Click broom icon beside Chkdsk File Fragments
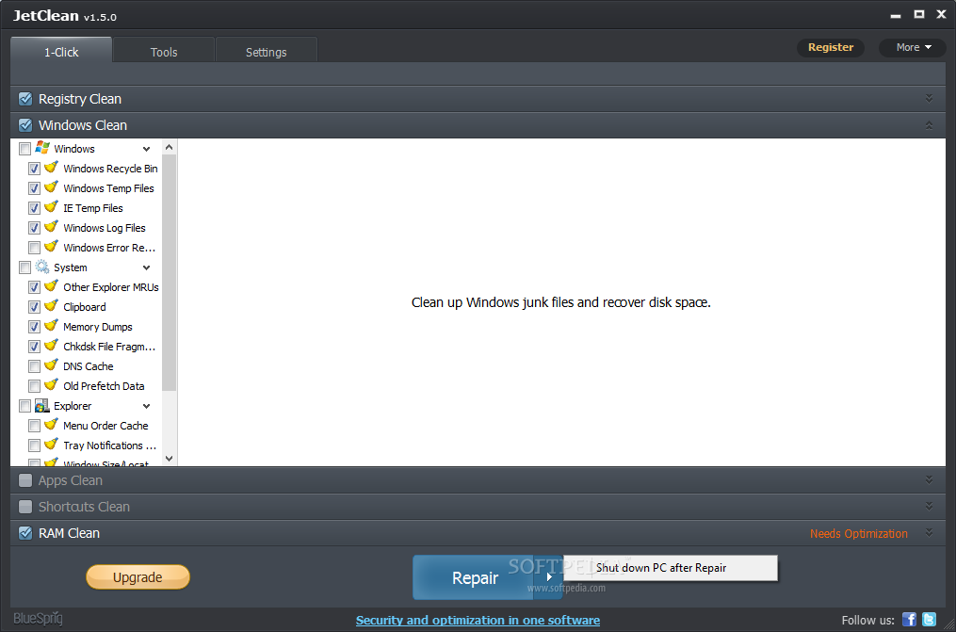The width and height of the screenshot is (956, 632). coord(51,345)
